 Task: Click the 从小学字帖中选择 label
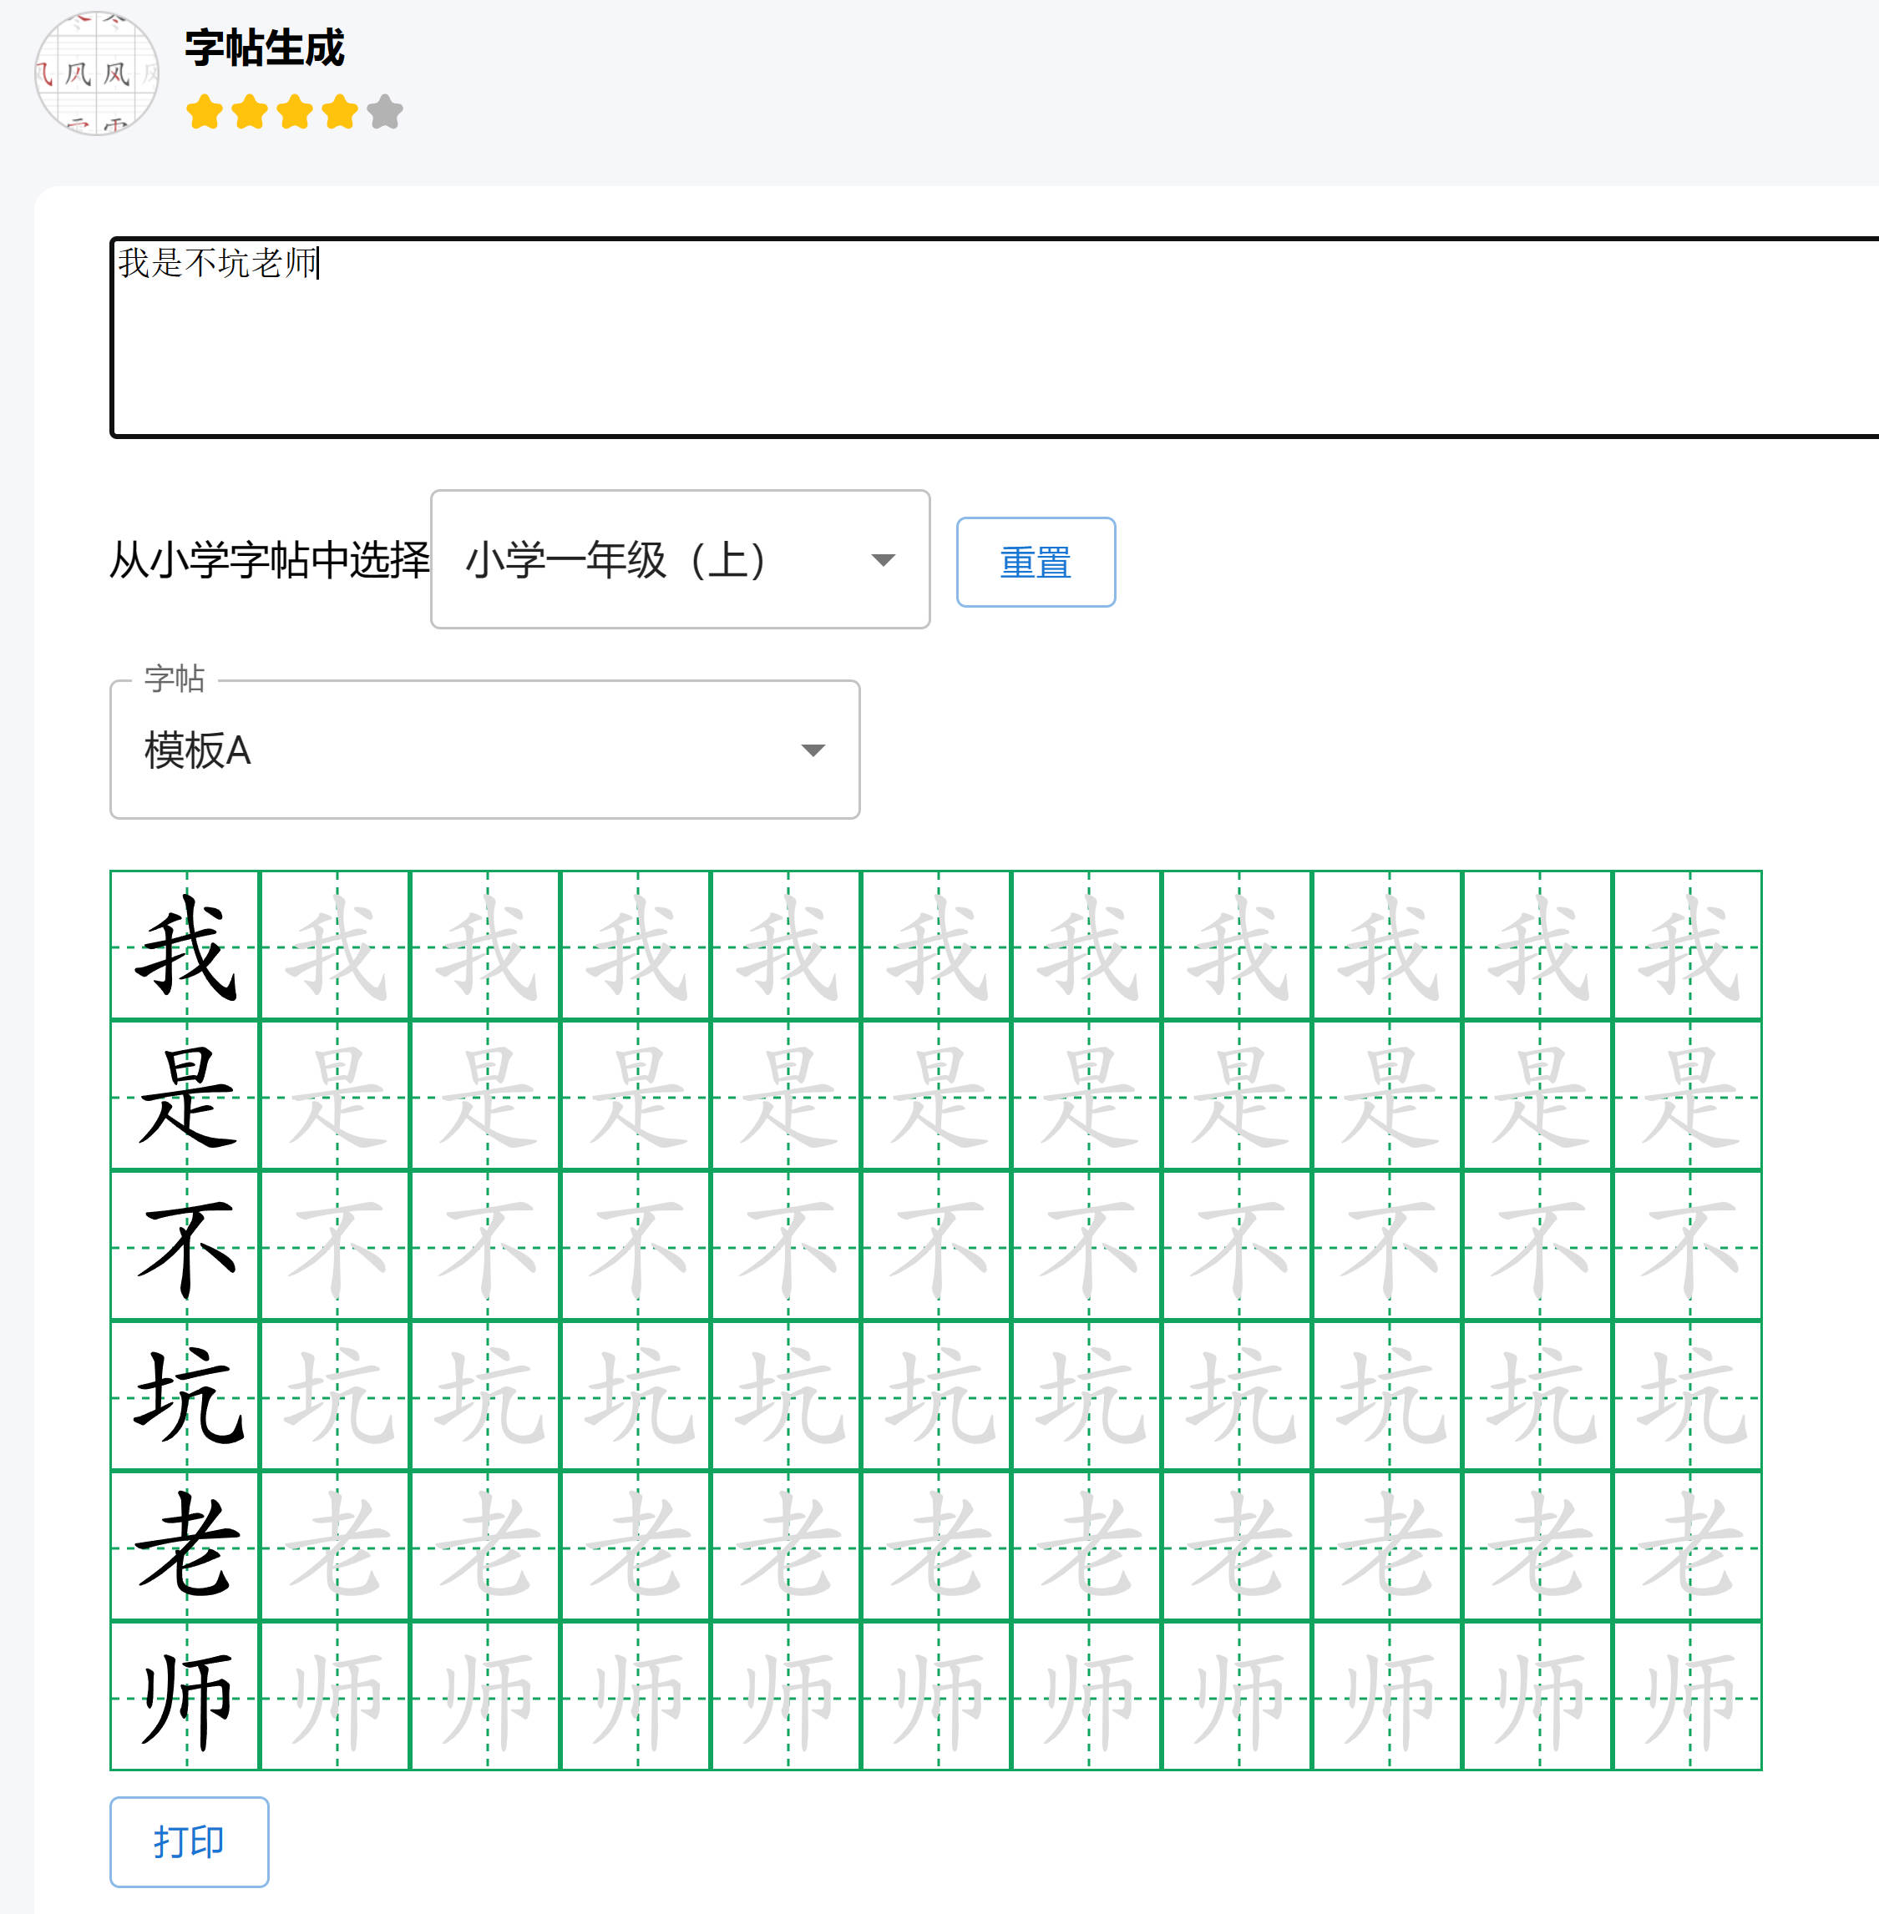pyautogui.click(x=270, y=560)
